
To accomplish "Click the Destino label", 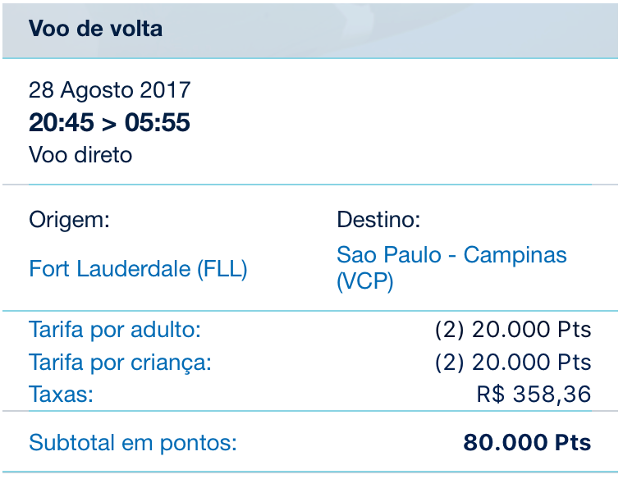I will click(378, 219).
